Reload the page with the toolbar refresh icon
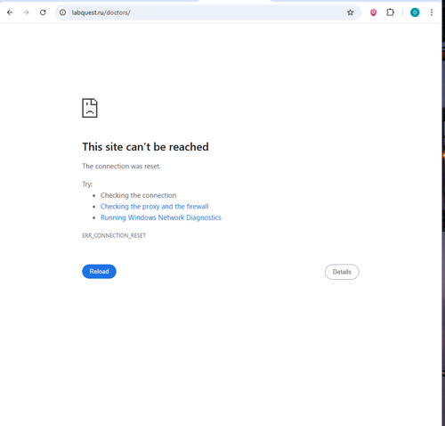The width and height of the screenshot is (445, 426). (x=43, y=12)
